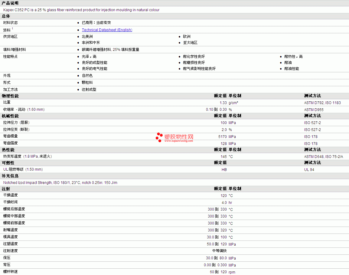Image resolution: width=349 pixels, height=275 pixels.
Task: Select the screw speed 60 到 120 rpm
Action: pyautogui.click(x=222, y=272)
